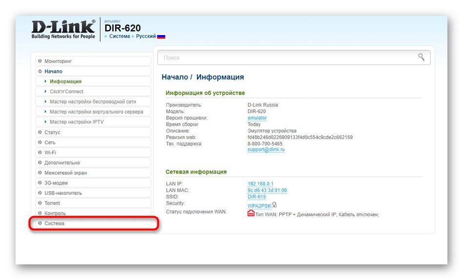This screenshot has width=463, height=280.
Task: Click the D-Link logo
Action: [x=63, y=30]
